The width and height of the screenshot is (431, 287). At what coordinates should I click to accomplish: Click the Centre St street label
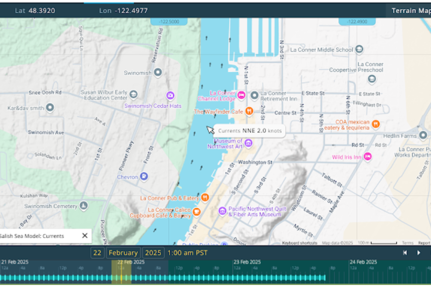[x=286, y=113]
